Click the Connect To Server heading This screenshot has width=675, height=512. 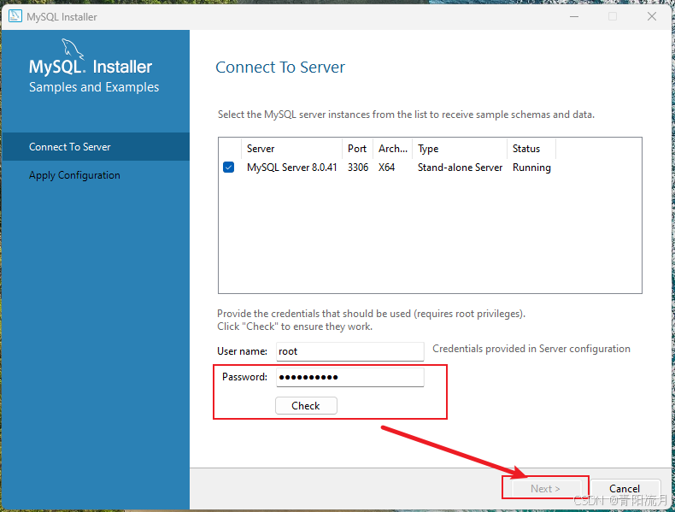tap(280, 68)
